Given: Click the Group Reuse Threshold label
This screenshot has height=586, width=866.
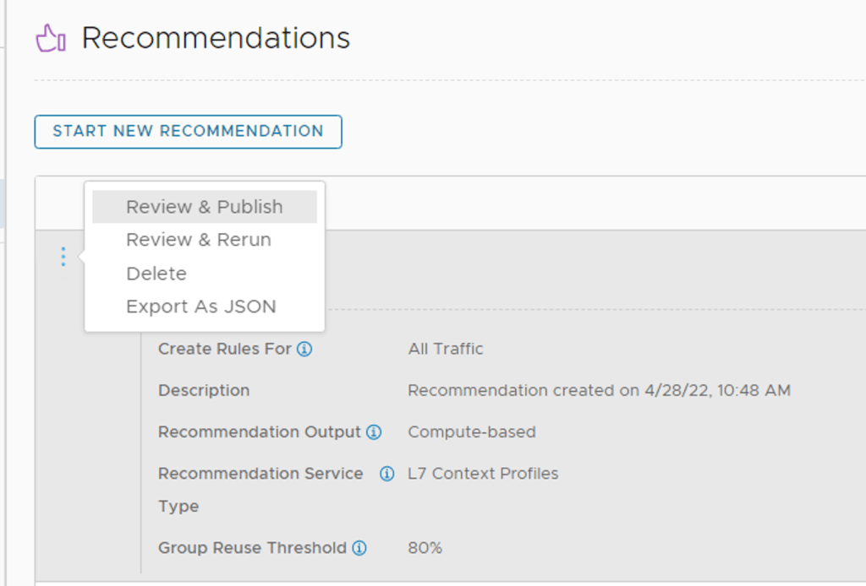Looking at the screenshot, I should (252, 548).
